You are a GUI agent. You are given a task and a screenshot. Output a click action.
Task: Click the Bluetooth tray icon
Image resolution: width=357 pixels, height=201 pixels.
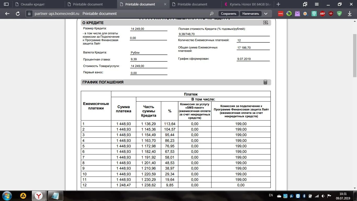[304, 196]
